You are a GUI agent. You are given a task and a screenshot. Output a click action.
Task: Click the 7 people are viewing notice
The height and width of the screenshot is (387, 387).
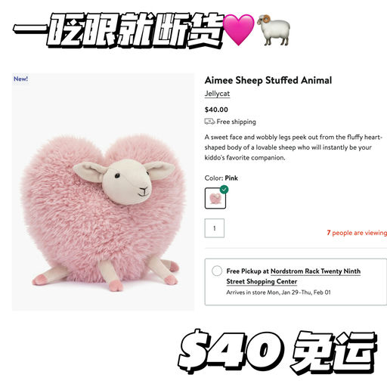357,233
